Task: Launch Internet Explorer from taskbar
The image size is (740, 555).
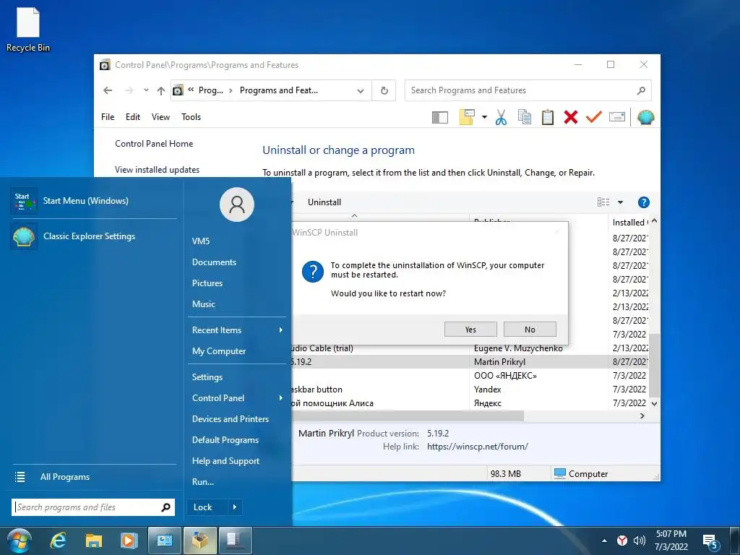Action: click(x=58, y=541)
